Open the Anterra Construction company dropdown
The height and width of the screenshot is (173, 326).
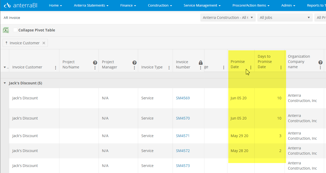228,18
